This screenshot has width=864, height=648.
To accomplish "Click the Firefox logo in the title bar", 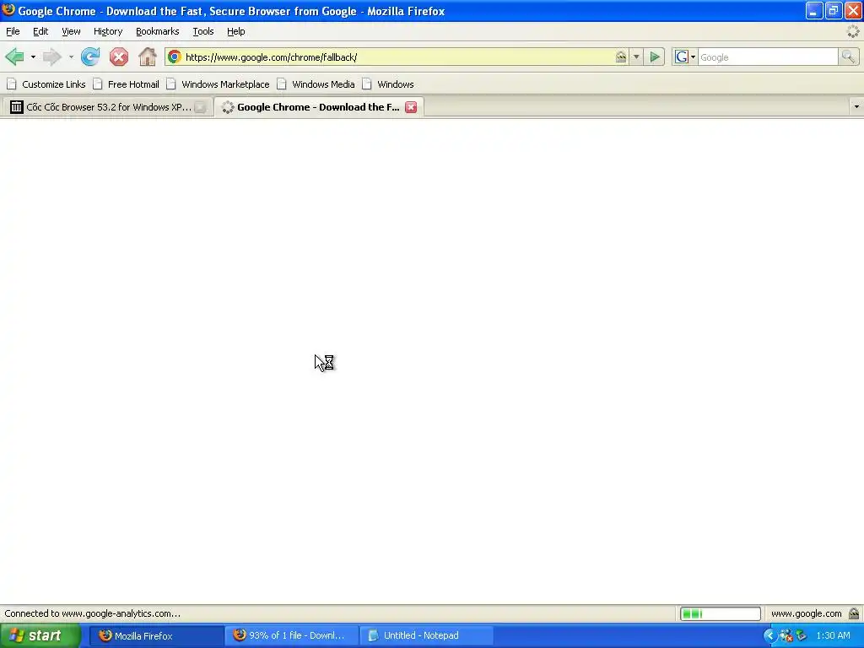I will (x=8, y=10).
